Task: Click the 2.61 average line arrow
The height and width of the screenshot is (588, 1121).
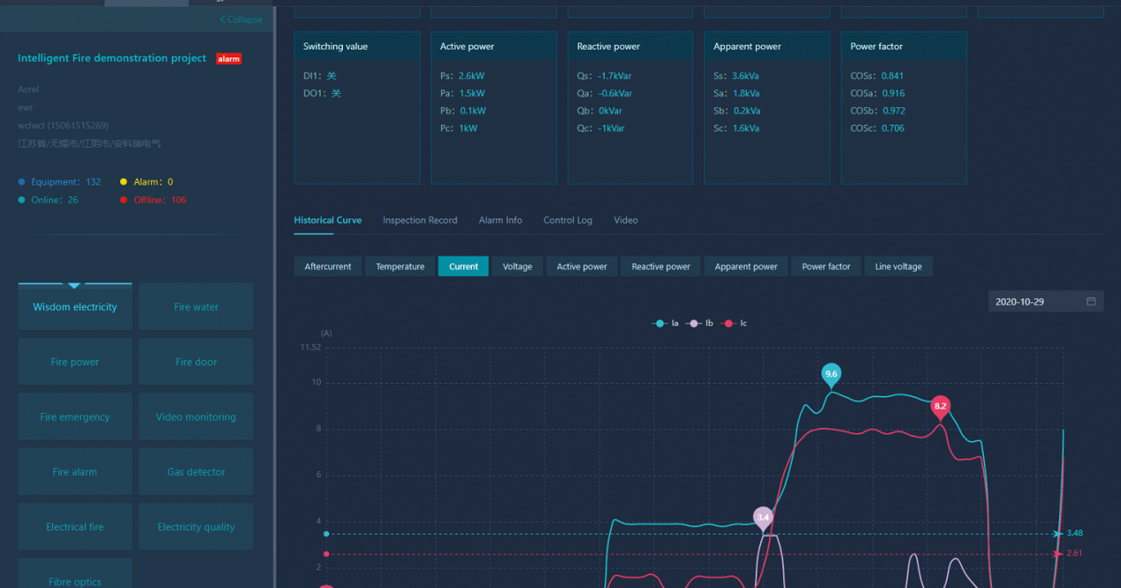Action: 1058,554
